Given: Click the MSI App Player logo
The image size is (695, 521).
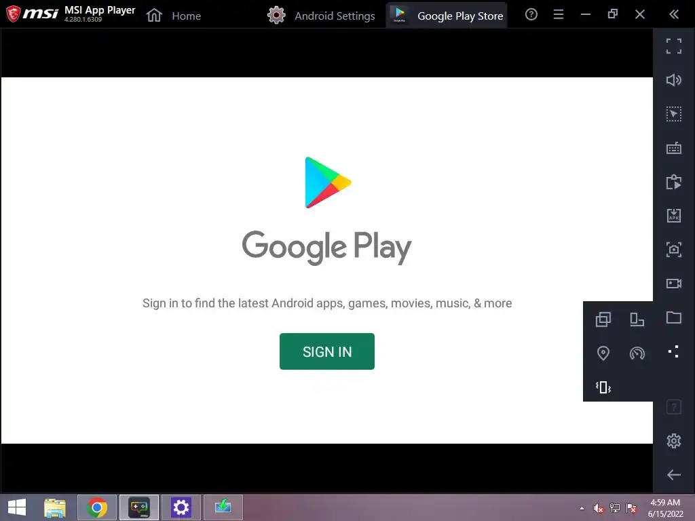Looking at the screenshot, I should pyautogui.click(x=32, y=14).
